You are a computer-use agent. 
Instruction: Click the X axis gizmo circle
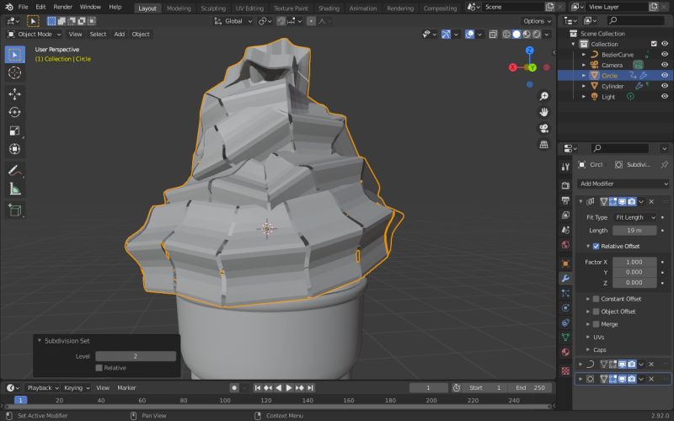click(512, 67)
